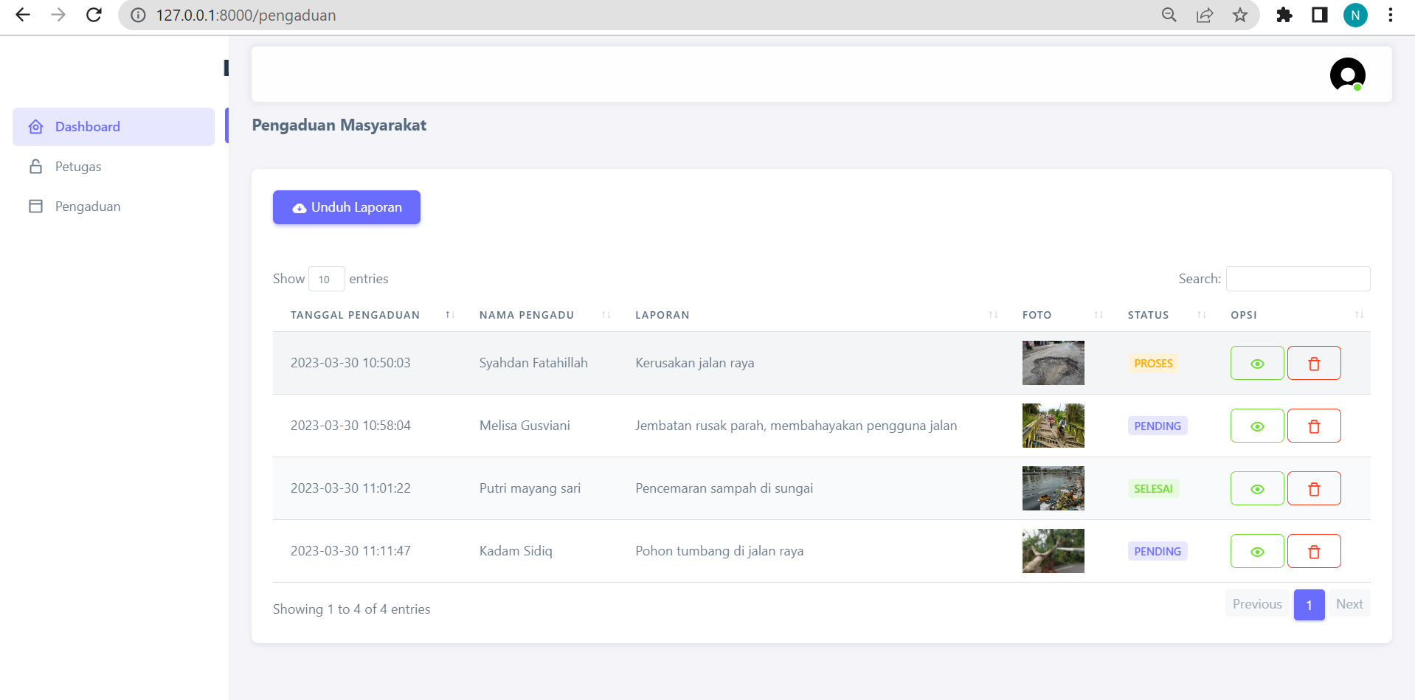Open Dashboard in sidebar
This screenshot has height=700, width=1415.
coord(114,127)
